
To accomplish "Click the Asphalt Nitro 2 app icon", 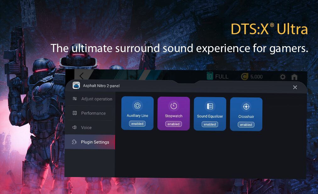I will [76, 85].
